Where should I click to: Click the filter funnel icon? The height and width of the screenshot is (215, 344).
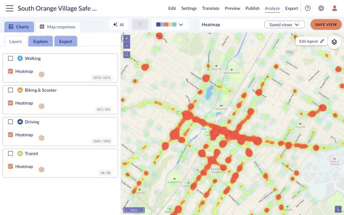pos(140,25)
